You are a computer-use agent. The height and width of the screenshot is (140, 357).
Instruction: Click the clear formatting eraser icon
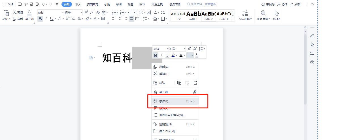pos(98,12)
